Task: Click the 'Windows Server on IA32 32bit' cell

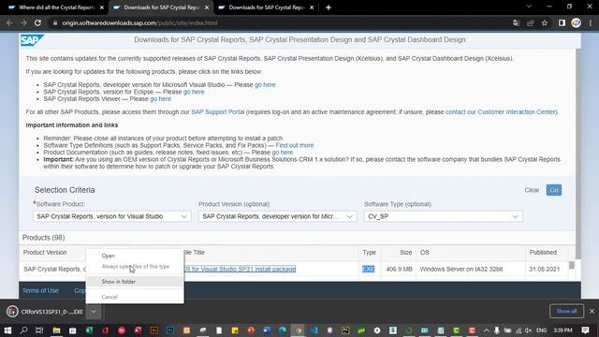Action: (x=461, y=269)
